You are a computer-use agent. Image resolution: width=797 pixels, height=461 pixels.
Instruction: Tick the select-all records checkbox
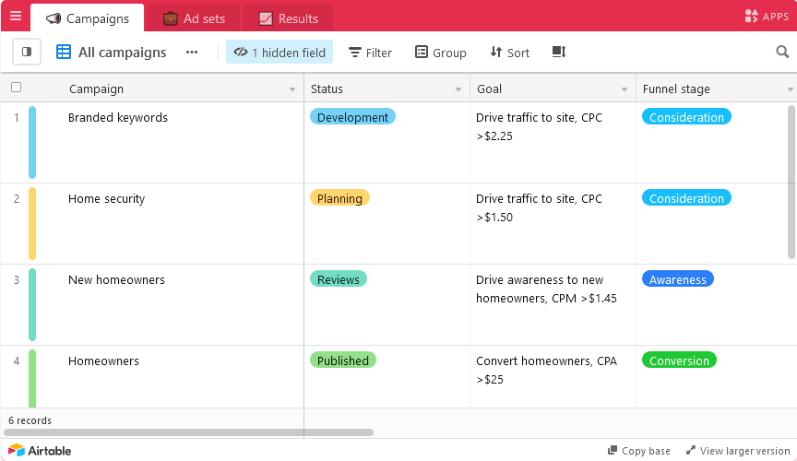17,88
